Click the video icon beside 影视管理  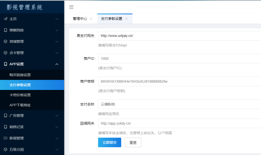pyautogui.click(x=6, y=138)
